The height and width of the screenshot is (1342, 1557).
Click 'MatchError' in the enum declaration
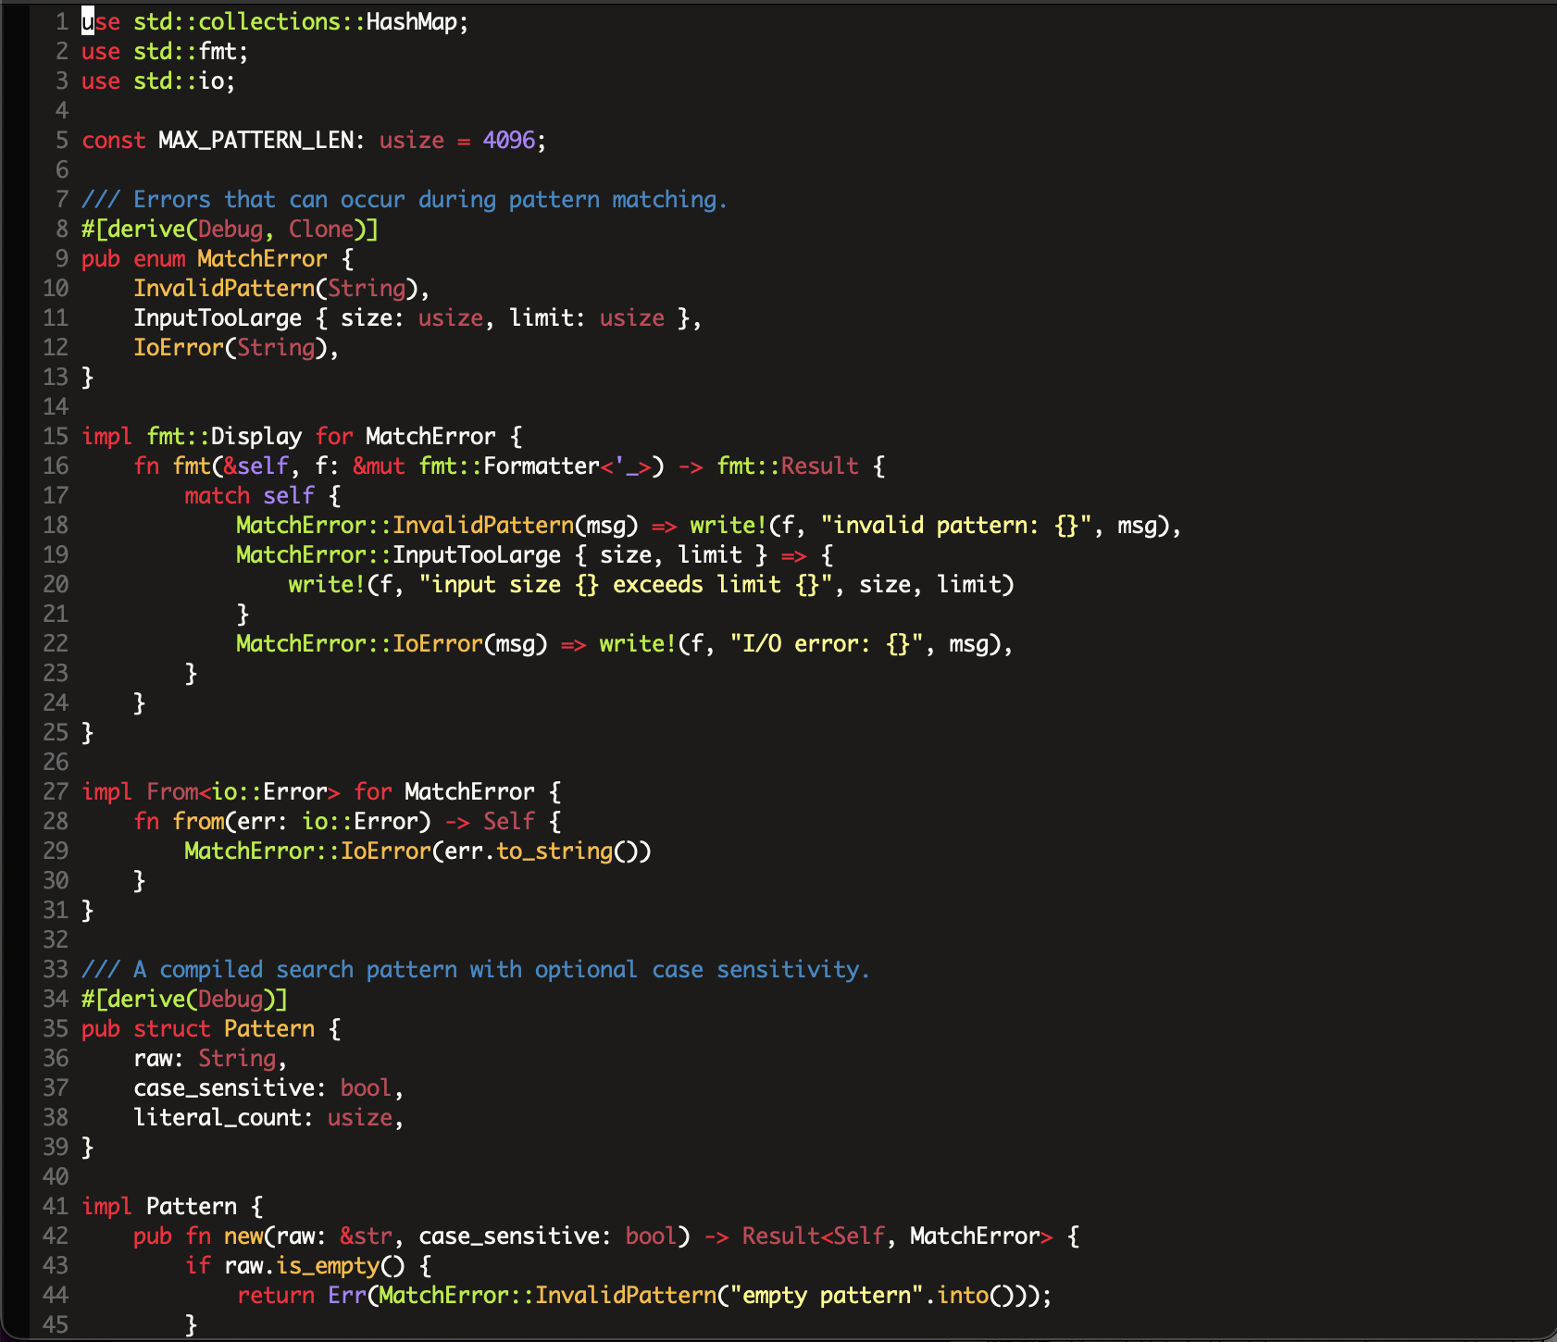pyautogui.click(x=262, y=258)
